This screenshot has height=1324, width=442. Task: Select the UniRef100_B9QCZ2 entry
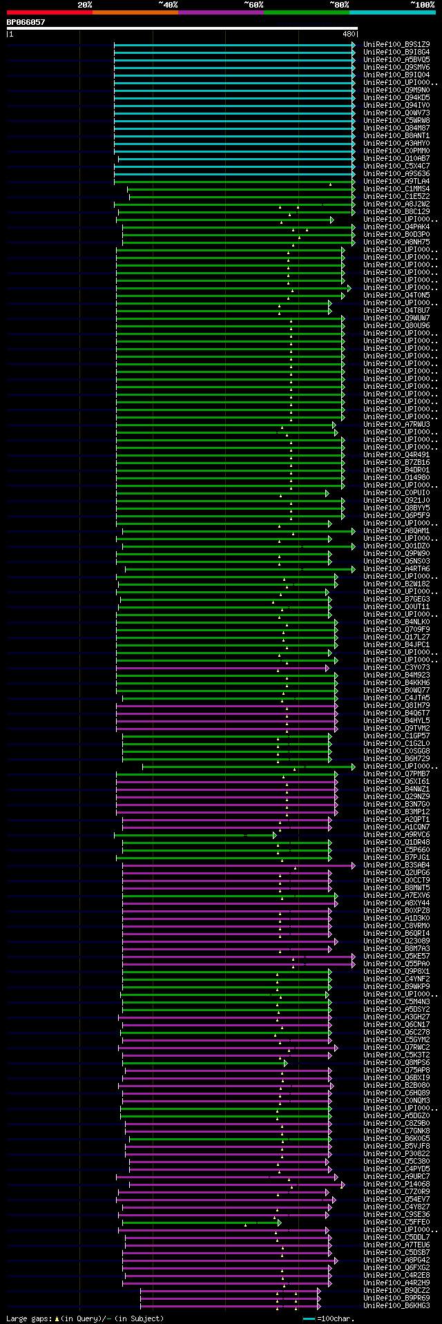396,1290
